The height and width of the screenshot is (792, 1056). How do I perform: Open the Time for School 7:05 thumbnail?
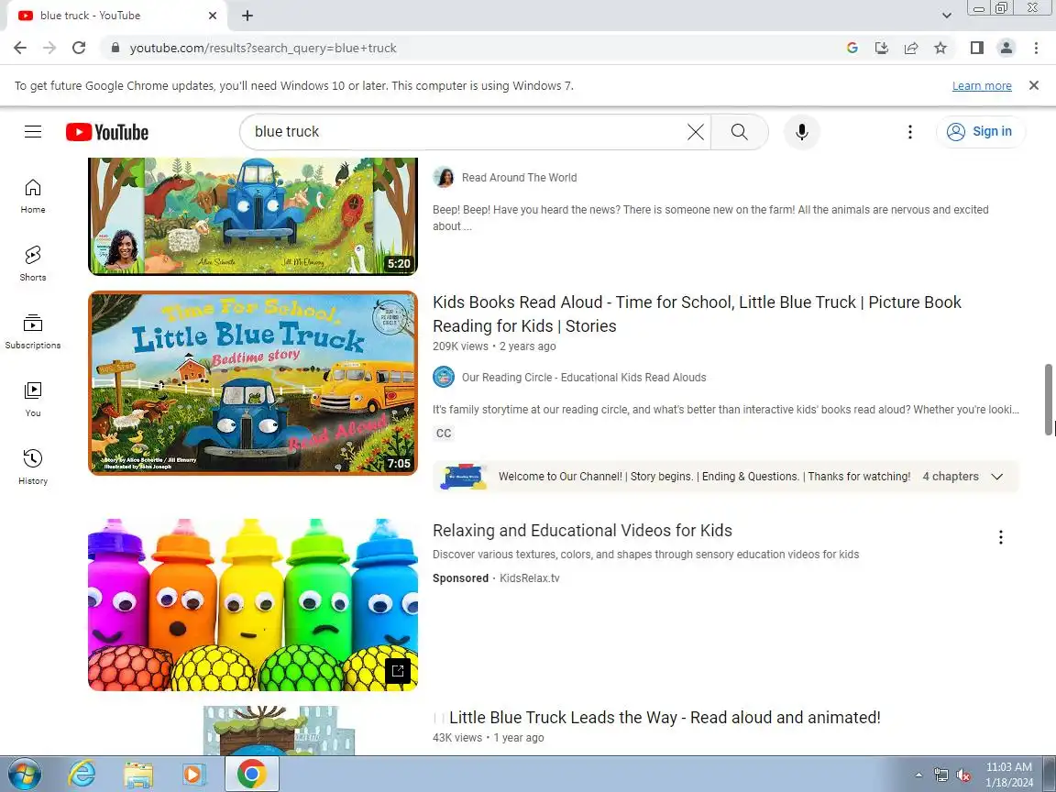253,383
